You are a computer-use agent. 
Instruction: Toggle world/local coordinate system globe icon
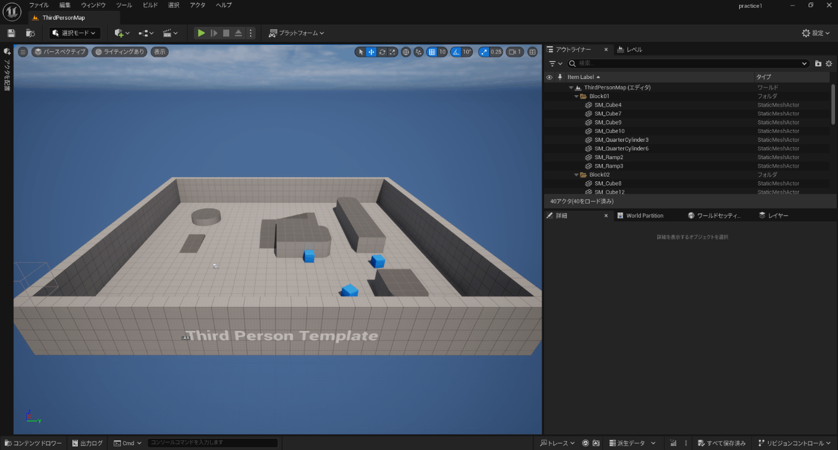click(x=406, y=52)
